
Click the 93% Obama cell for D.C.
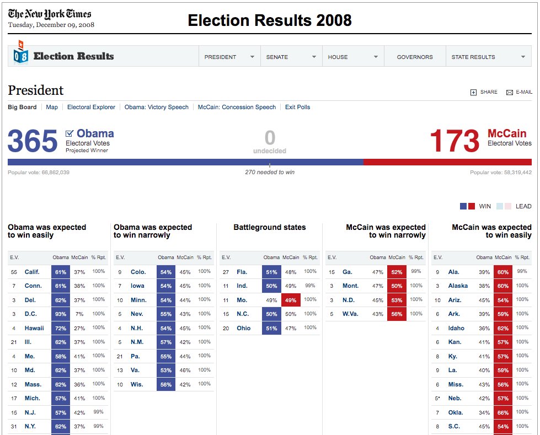click(61, 314)
